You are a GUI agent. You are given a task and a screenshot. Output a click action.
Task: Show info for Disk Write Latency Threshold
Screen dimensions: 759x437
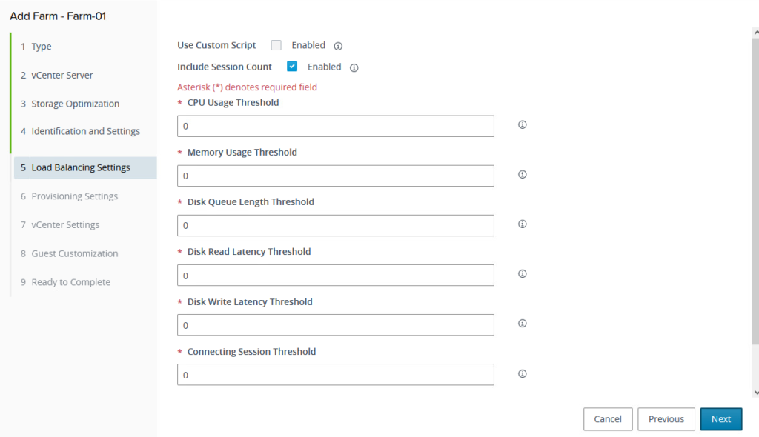click(x=522, y=324)
